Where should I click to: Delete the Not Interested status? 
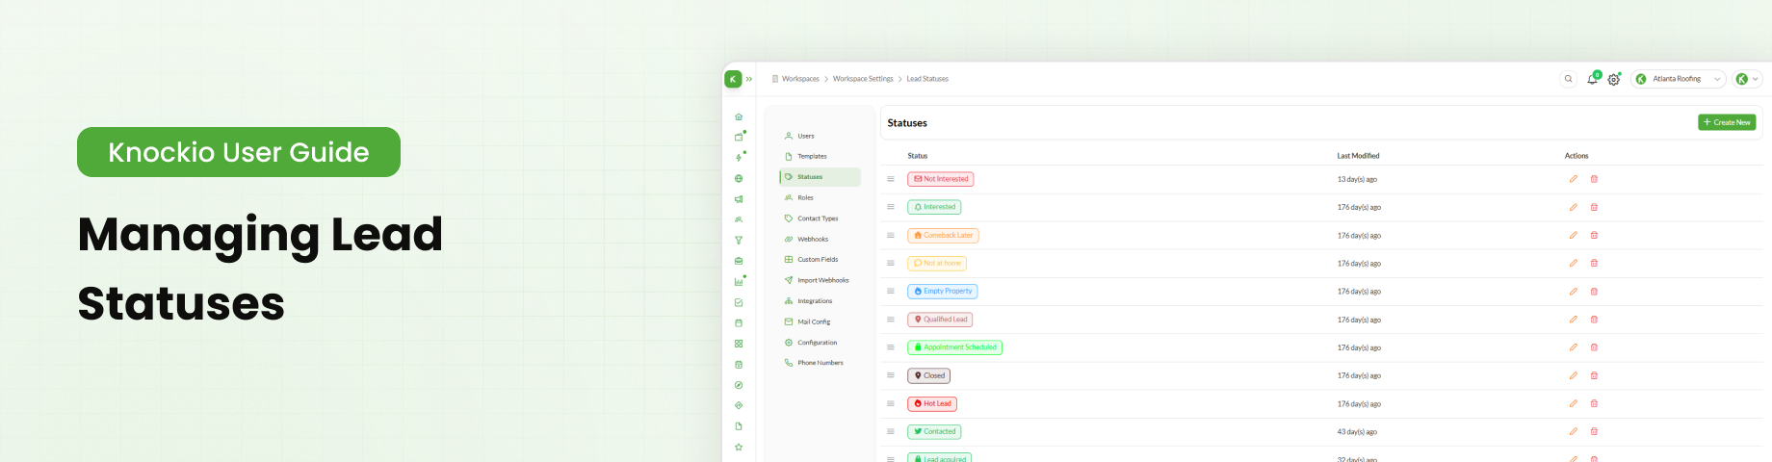coord(1594,179)
